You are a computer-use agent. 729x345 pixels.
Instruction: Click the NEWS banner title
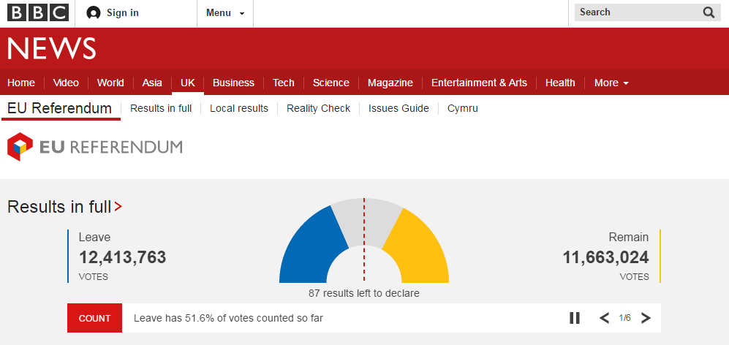tap(52, 48)
